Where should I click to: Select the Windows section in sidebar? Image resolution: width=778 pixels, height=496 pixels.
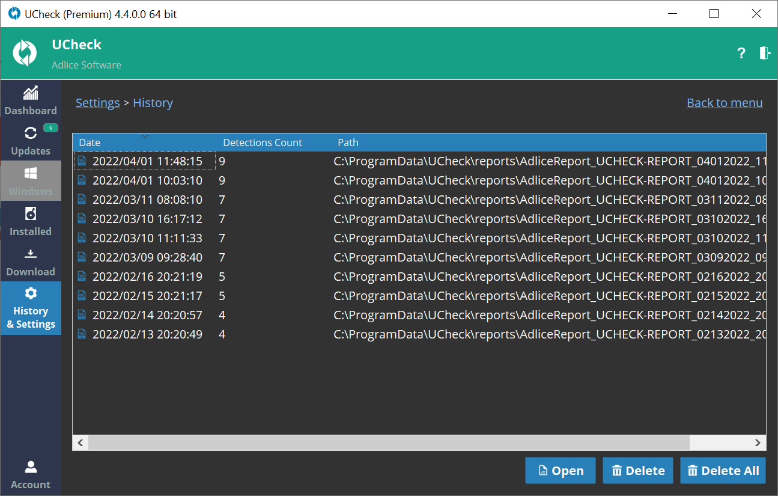(31, 180)
